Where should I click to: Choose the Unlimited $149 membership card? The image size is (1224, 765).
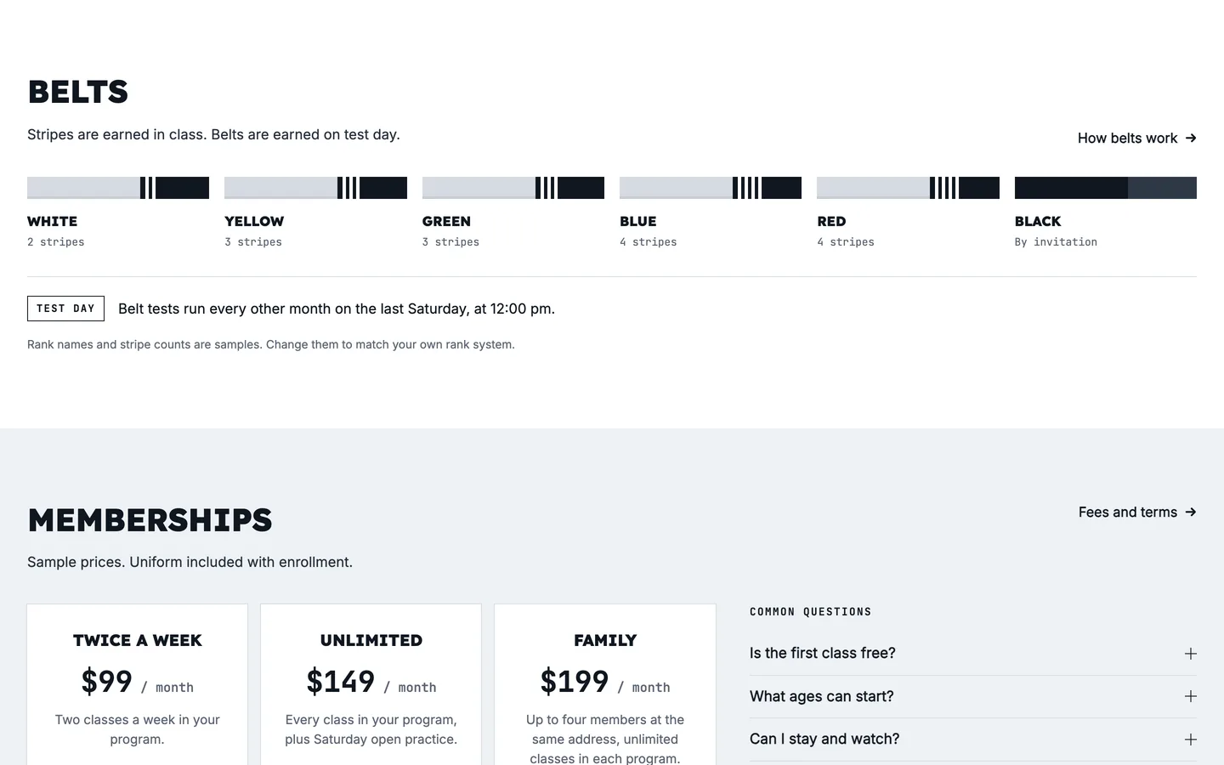[371, 685]
